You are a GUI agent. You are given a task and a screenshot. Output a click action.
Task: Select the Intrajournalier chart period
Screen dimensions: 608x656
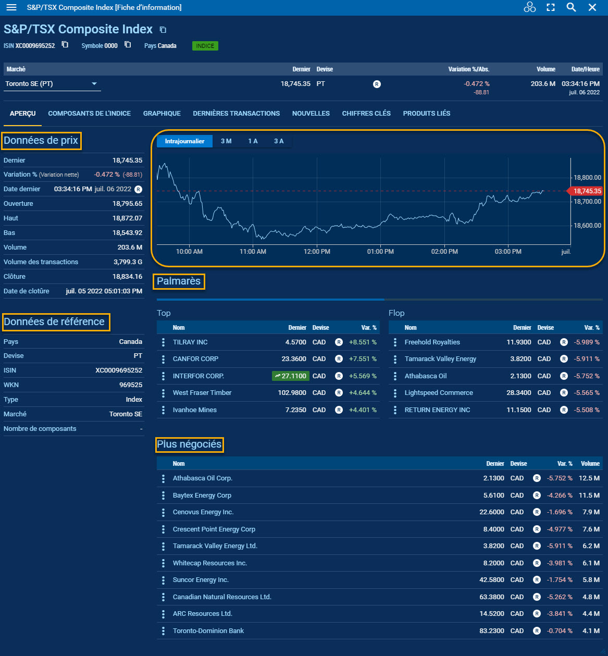(184, 141)
